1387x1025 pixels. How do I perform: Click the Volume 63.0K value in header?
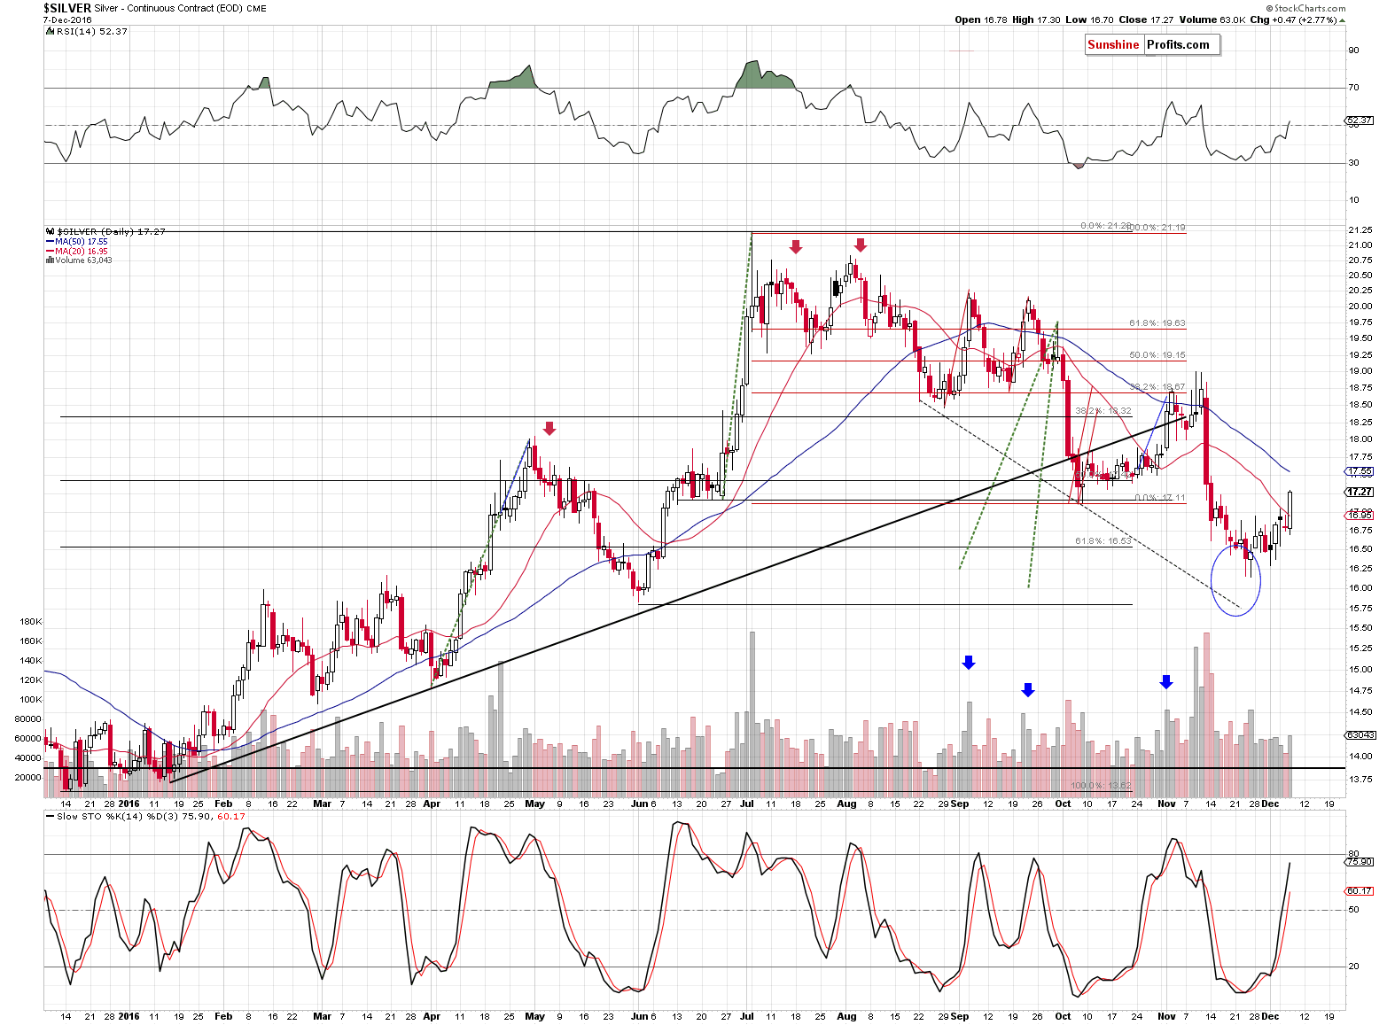[x=1211, y=19]
